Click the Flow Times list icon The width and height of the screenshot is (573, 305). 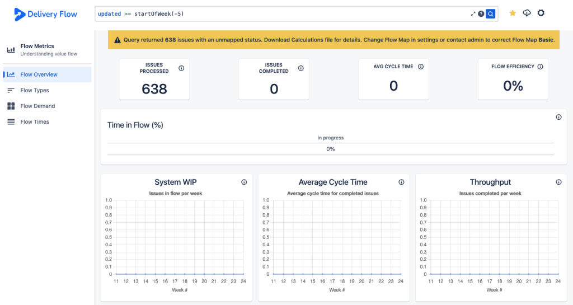pos(11,121)
